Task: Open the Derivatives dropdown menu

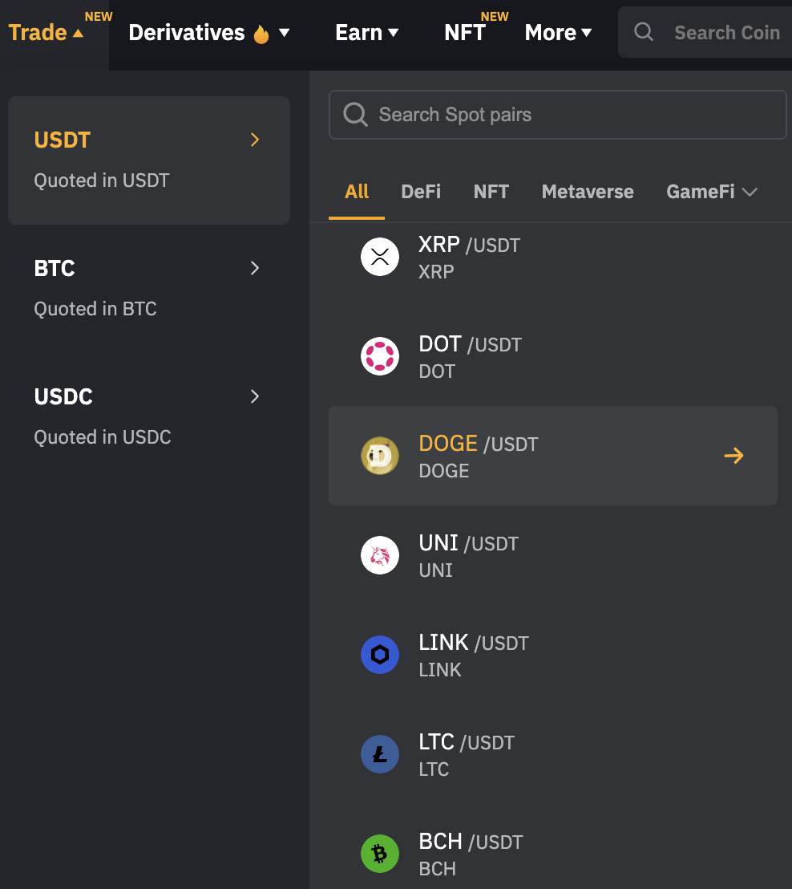Action: [x=209, y=33]
